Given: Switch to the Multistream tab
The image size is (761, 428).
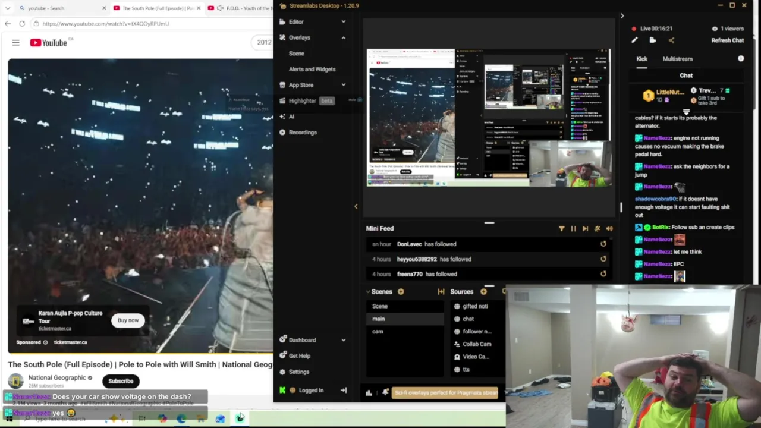Looking at the screenshot, I should [678, 59].
